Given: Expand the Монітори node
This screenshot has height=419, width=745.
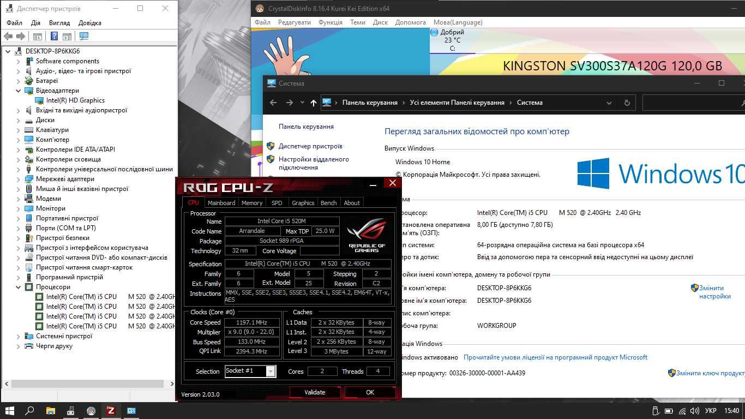Looking at the screenshot, I should pos(19,208).
